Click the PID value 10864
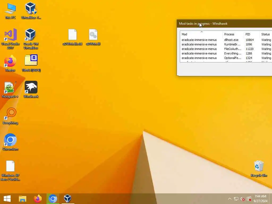The image size is (272, 204). [x=250, y=40]
